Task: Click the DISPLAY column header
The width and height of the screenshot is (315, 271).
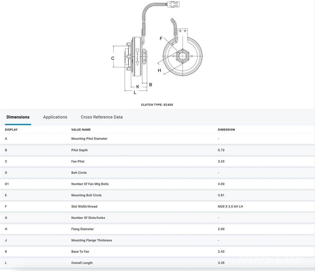Action: point(11,130)
